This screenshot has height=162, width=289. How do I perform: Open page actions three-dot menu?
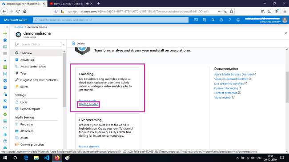pos(219,11)
